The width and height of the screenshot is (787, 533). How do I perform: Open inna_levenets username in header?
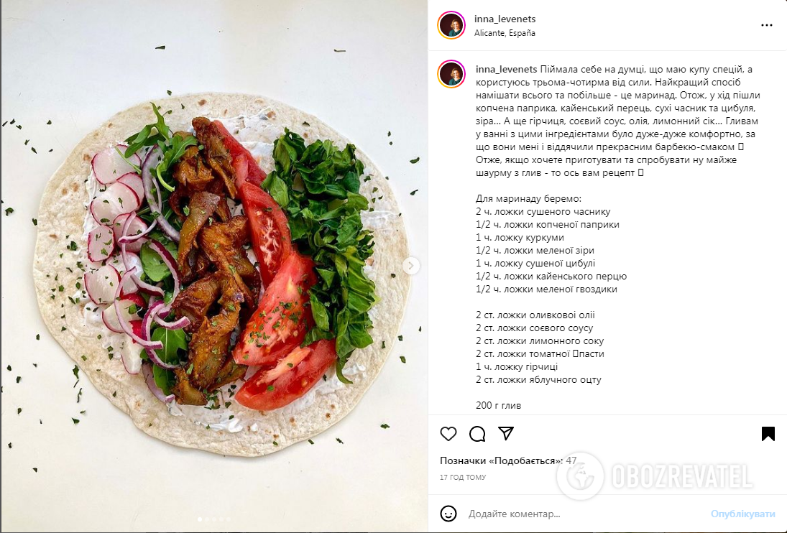[x=505, y=19]
